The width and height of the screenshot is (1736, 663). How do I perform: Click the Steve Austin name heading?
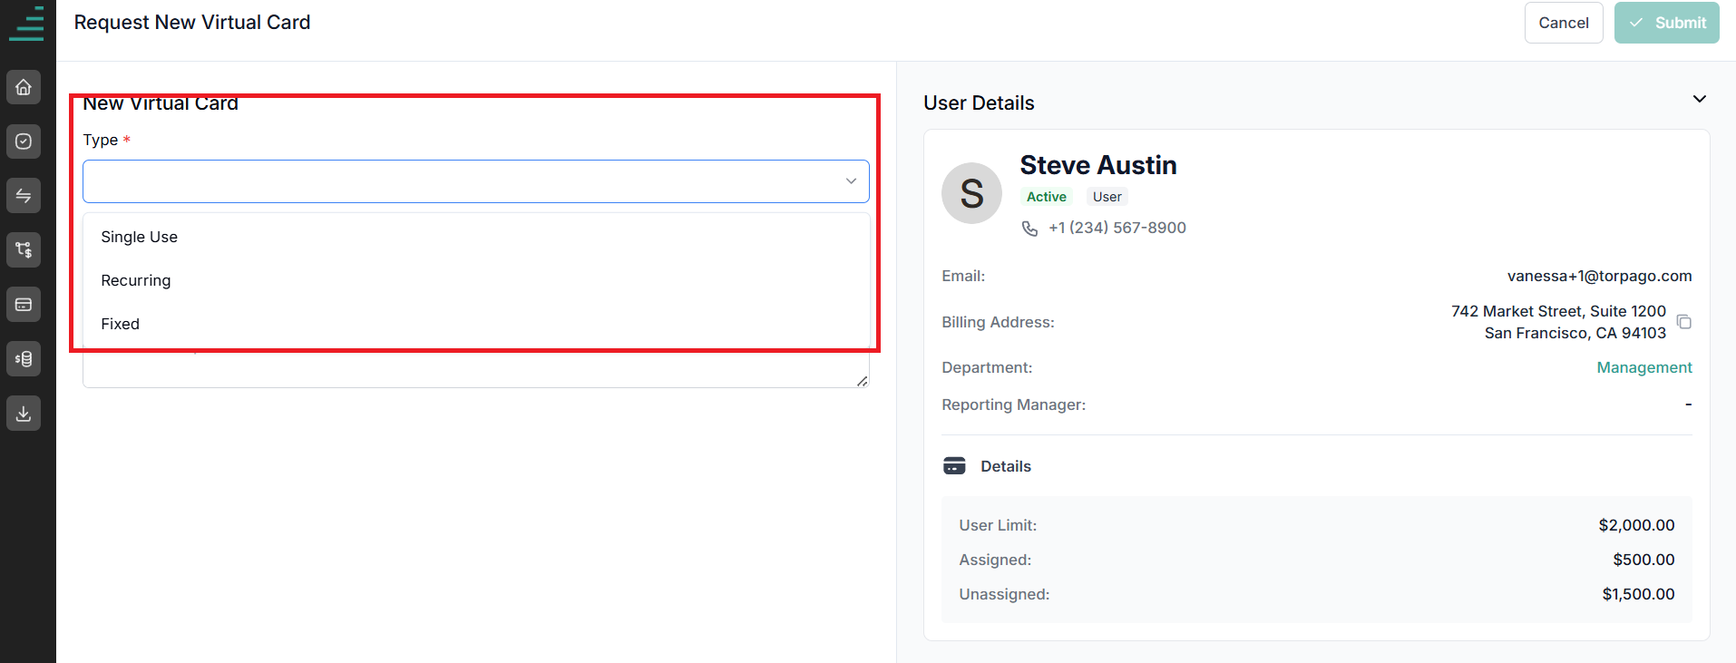click(1098, 165)
